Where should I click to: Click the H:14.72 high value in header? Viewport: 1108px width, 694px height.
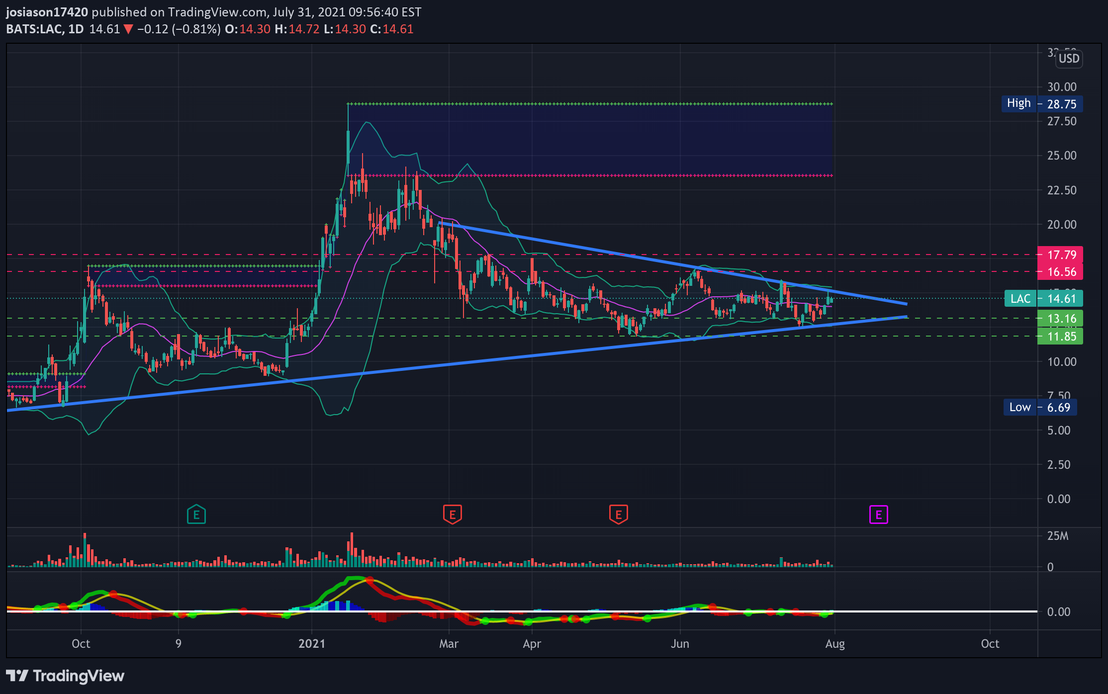pyautogui.click(x=297, y=29)
